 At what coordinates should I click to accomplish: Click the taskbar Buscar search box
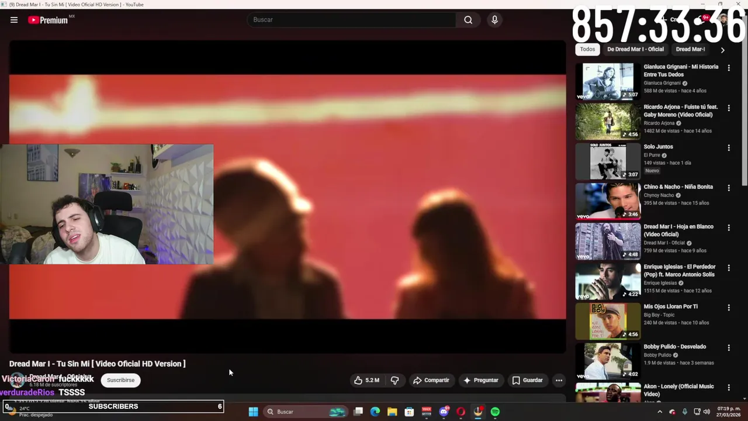[305, 412]
